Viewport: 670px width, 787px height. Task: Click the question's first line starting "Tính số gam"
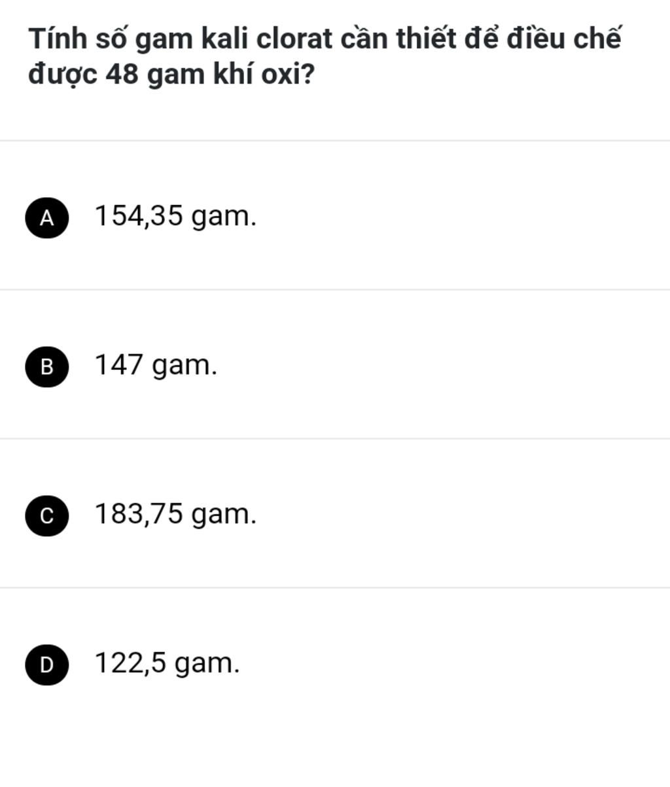click(324, 39)
